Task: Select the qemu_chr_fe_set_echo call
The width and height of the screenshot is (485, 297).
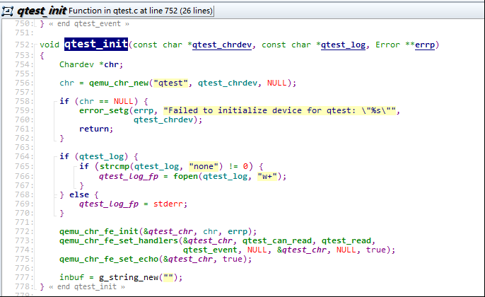Action: (110, 259)
